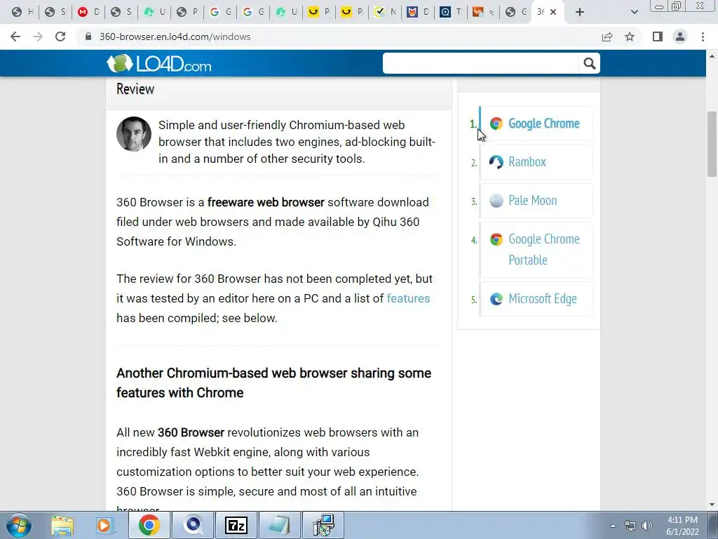Click the Pale Moon icon in the list
718x539 pixels.
pyautogui.click(x=496, y=200)
